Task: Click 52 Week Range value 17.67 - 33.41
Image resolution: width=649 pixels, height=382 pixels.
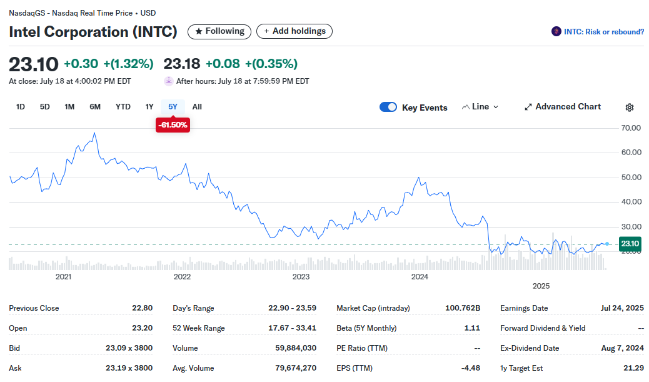Action: [292, 328]
